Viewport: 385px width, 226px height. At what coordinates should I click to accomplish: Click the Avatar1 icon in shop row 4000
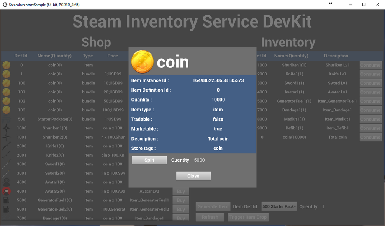point(7,182)
